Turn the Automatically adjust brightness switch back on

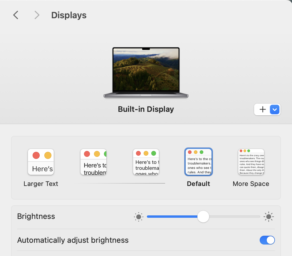click(267, 240)
